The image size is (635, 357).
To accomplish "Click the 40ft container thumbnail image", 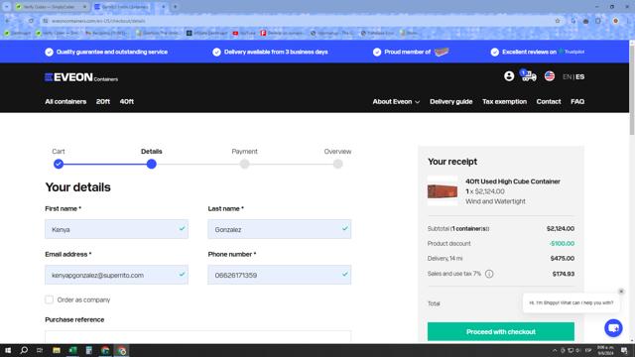I will (443, 191).
